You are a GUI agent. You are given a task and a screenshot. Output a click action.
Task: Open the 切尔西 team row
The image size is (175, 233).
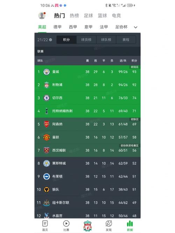(87, 98)
